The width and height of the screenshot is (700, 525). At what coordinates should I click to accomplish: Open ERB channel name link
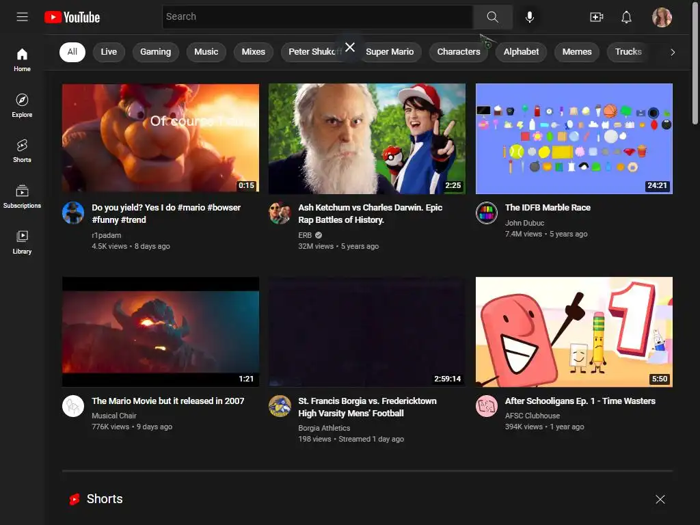coord(305,235)
